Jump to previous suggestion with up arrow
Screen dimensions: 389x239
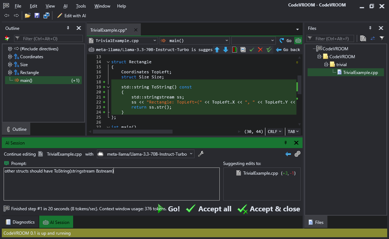[217, 50]
